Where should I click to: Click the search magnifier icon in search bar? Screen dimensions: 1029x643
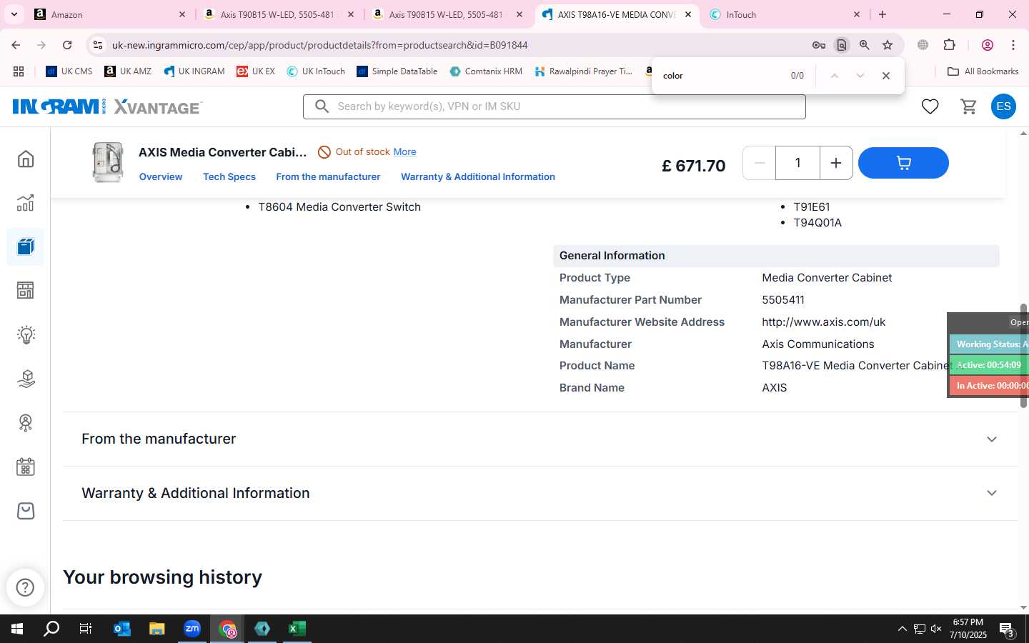(322, 106)
